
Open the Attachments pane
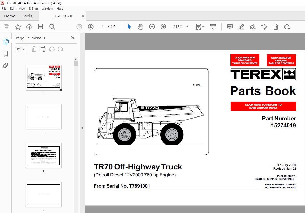coord(6,66)
